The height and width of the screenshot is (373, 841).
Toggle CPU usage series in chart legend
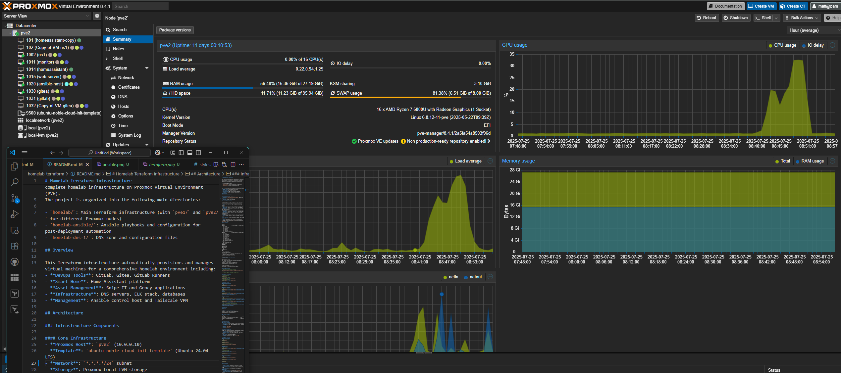click(x=782, y=45)
